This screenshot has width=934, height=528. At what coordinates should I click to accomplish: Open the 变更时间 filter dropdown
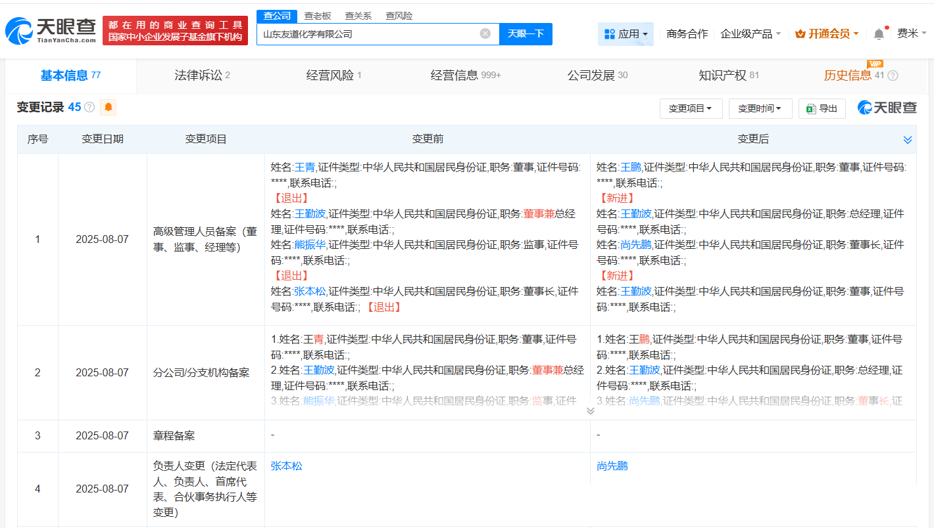pos(760,108)
